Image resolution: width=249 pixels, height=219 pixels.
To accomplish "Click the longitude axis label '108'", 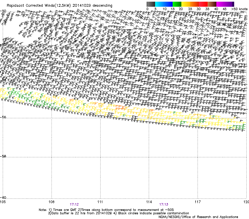I will point(51,202).
